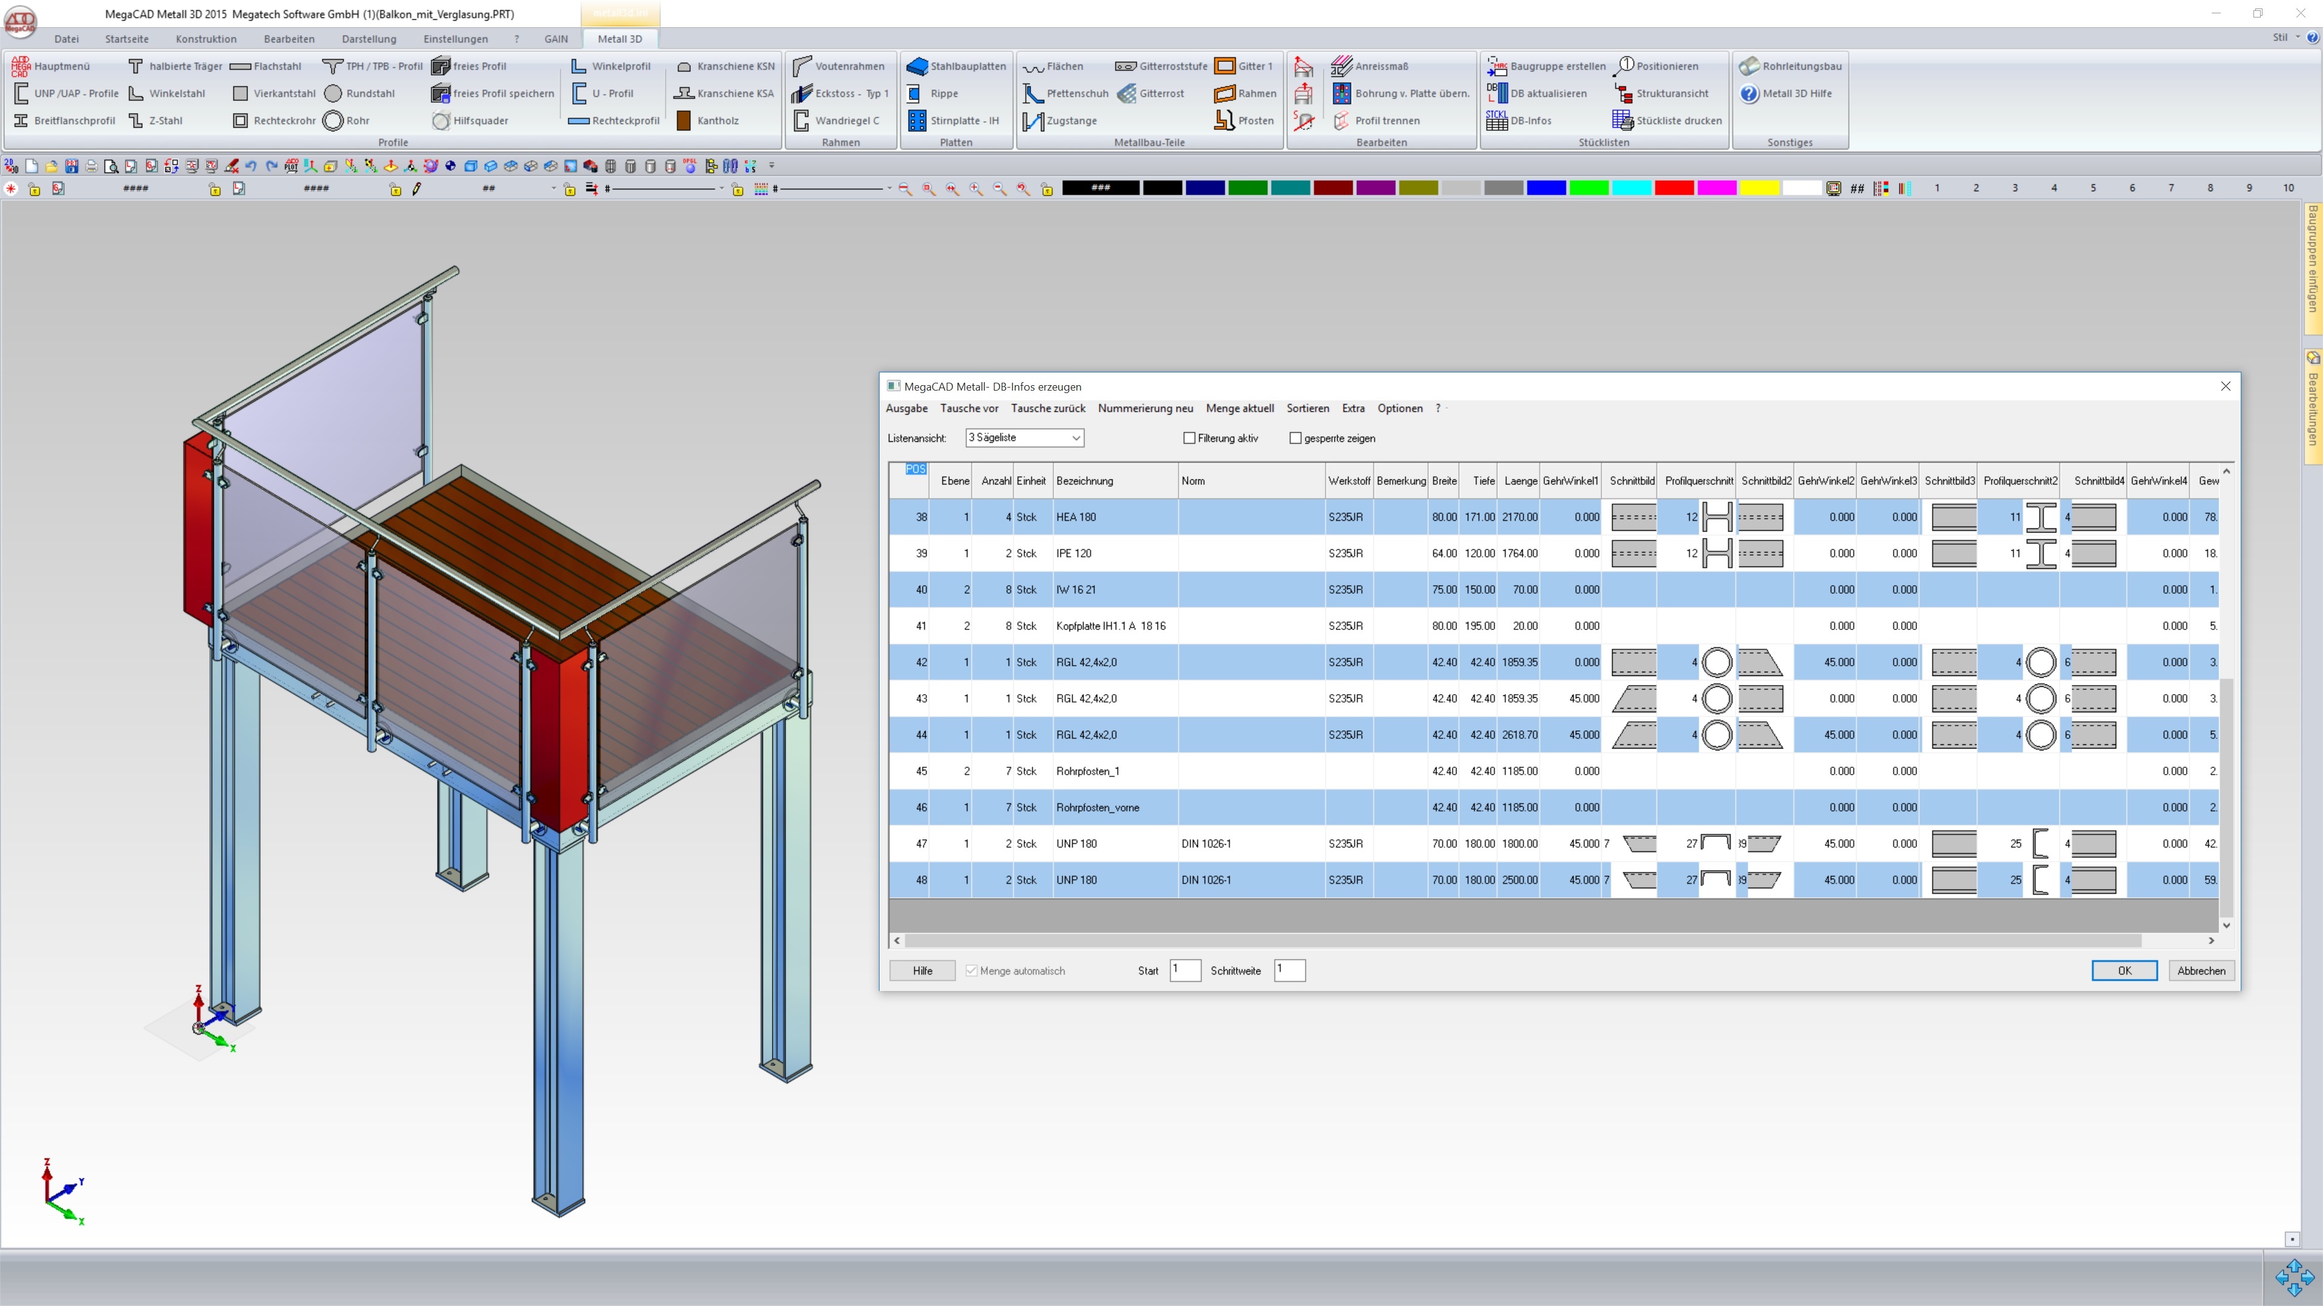Insert a Pfettenschuh
This screenshot has width=2323, height=1306.
(1066, 93)
